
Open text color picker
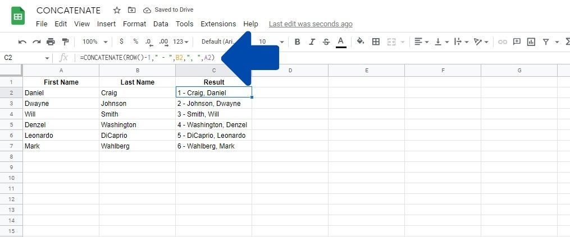(x=341, y=41)
